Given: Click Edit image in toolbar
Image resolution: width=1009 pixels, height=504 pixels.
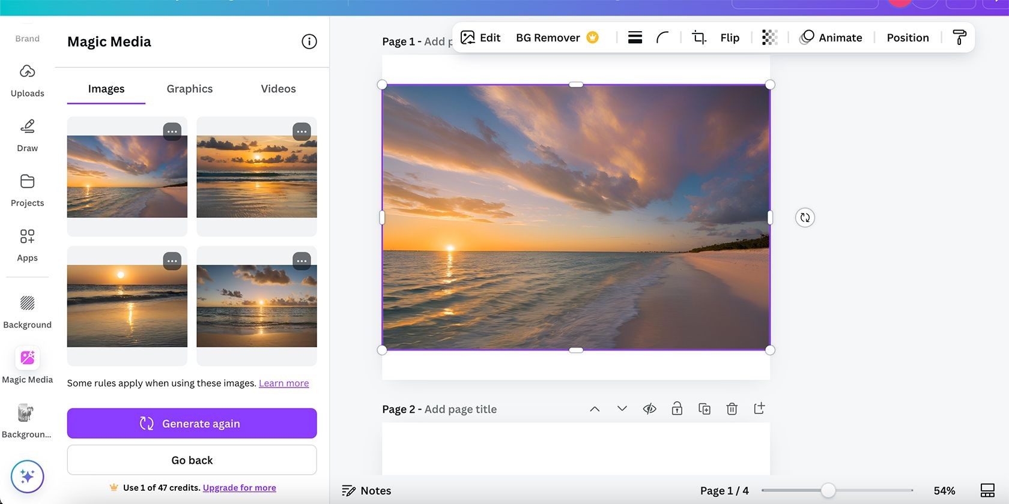Looking at the screenshot, I should [x=480, y=38].
